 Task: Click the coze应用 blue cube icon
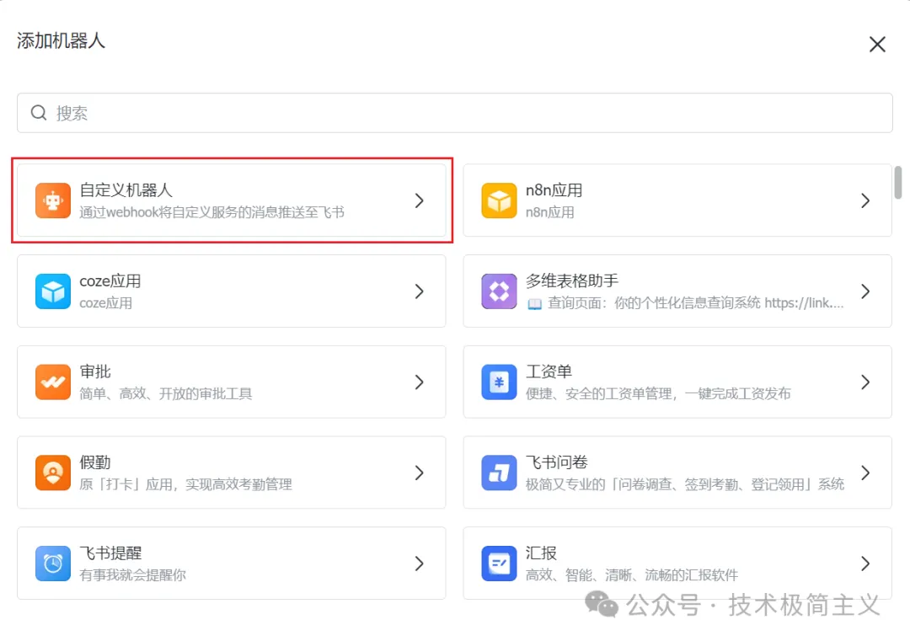(53, 291)
